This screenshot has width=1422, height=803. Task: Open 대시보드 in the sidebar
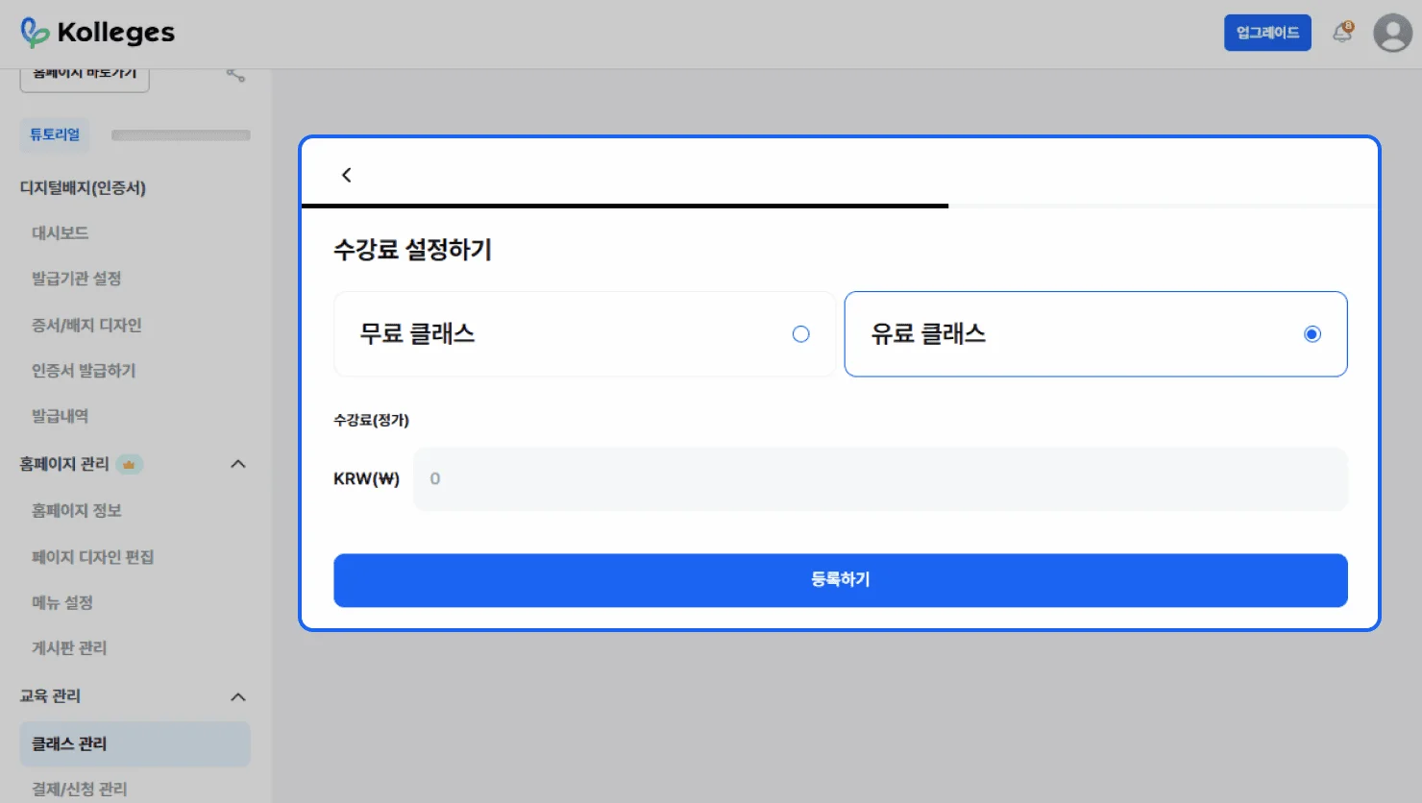(61, 233)
